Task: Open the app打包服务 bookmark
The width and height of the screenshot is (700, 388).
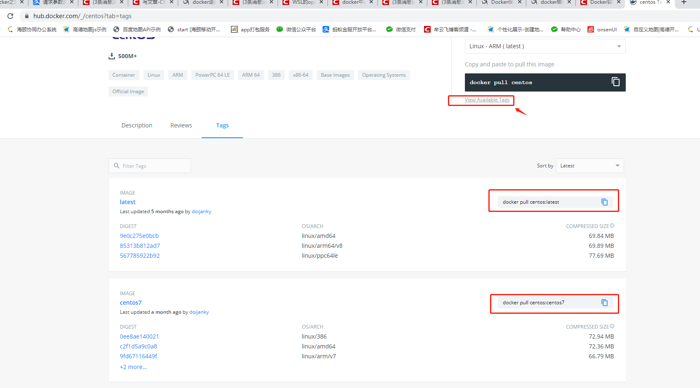Action: (250, 29)
